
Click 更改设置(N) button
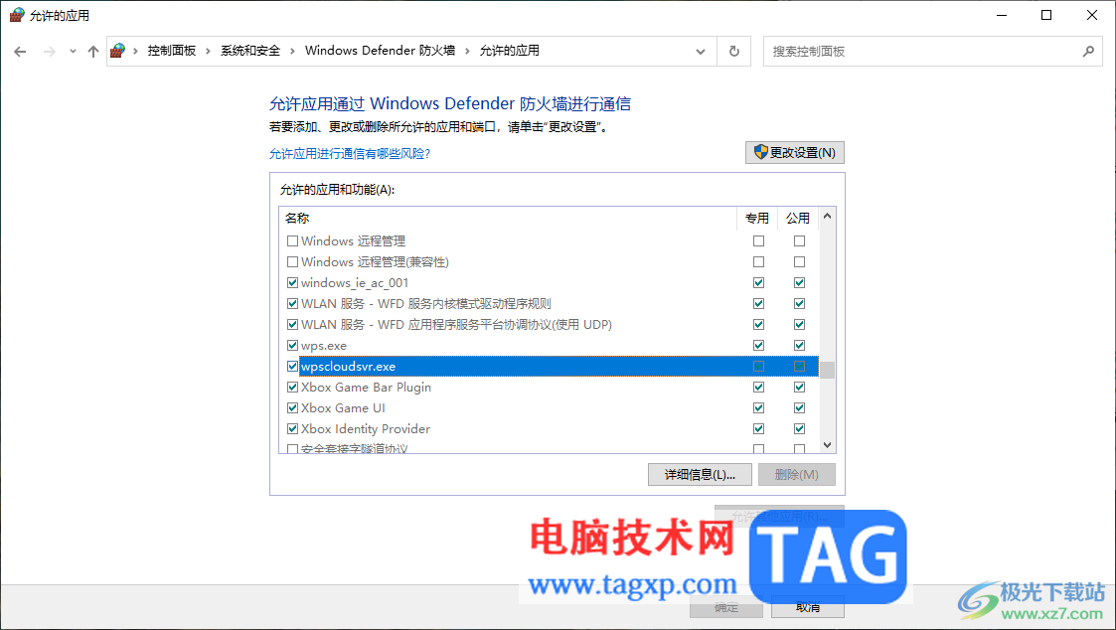(x=794, y=152)
